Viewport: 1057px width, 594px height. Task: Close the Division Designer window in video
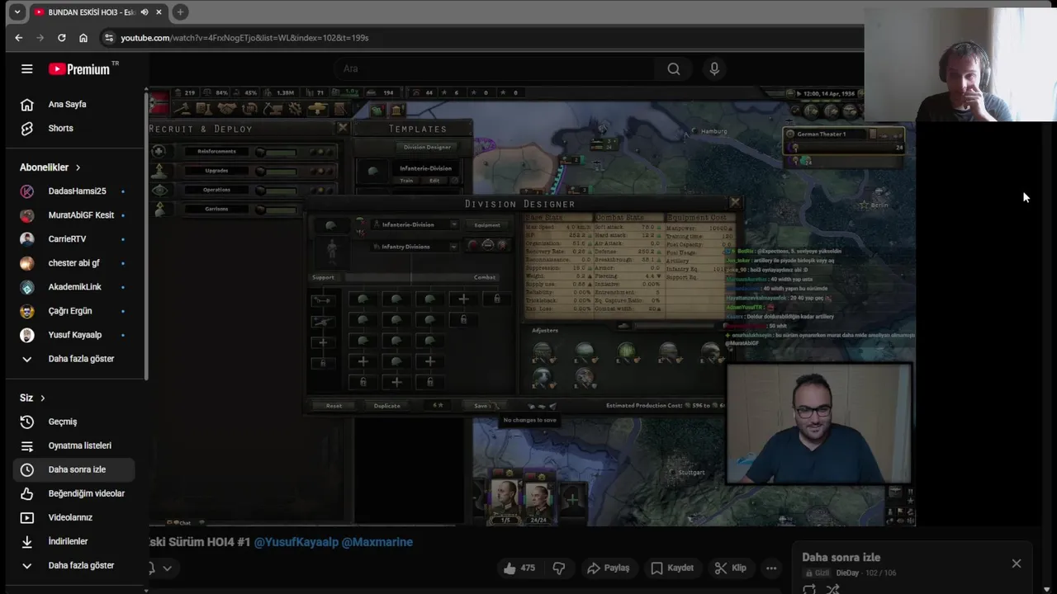(735, 202)
